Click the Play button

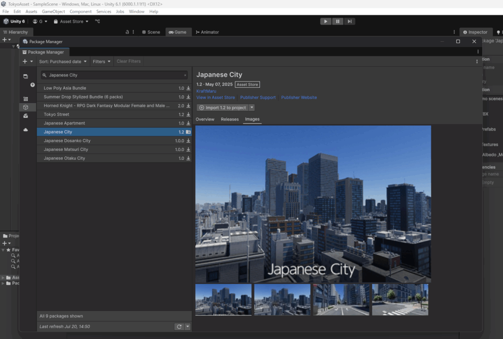[x=326, y=22]
